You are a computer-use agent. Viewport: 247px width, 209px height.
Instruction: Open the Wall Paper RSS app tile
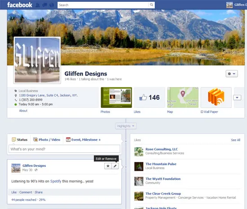point(216,98)
